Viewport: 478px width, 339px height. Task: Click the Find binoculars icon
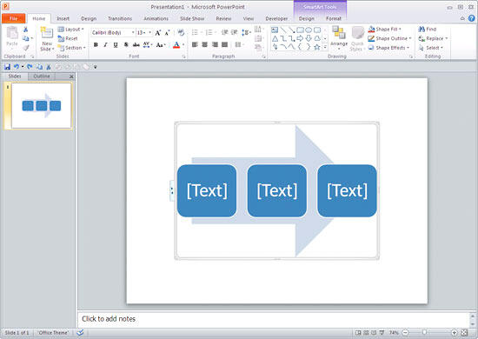[422, 29]
